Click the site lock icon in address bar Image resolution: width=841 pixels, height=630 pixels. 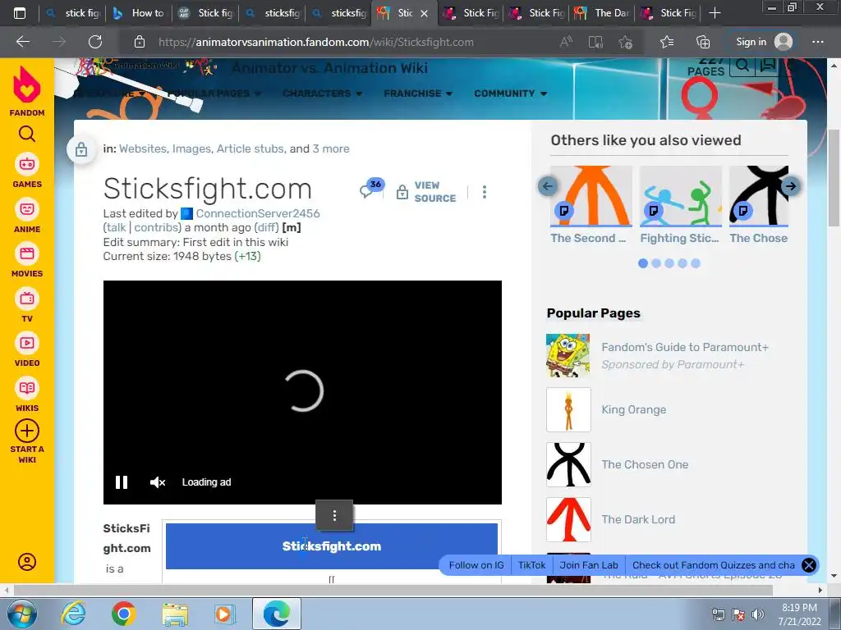(140, 42)
